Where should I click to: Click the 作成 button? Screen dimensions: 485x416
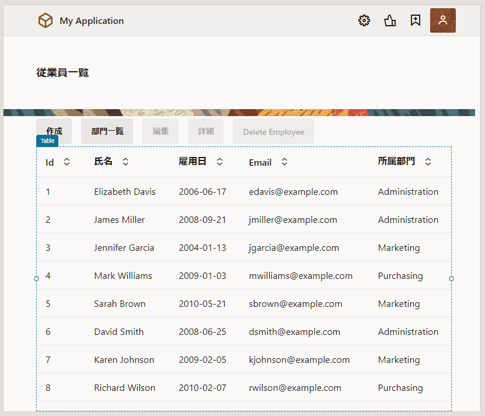pos(54,131)
